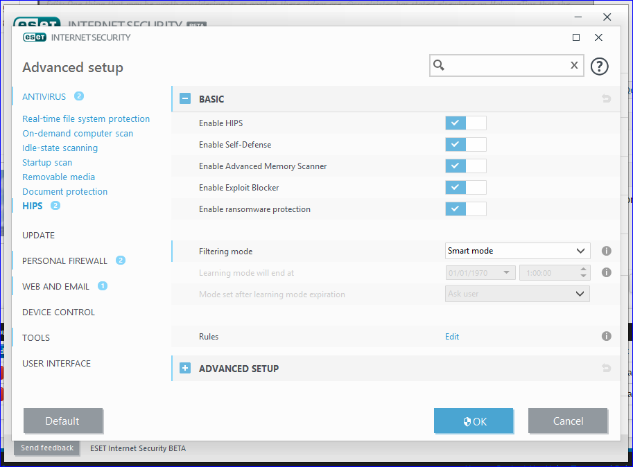
Task: Edit HIPS Rules
Action: pyautogui.click(x=452, y=336)
